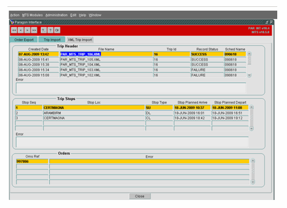
Task: Click created date 06-AUG-2009 15:08
Action: click(x=38, y=75)
